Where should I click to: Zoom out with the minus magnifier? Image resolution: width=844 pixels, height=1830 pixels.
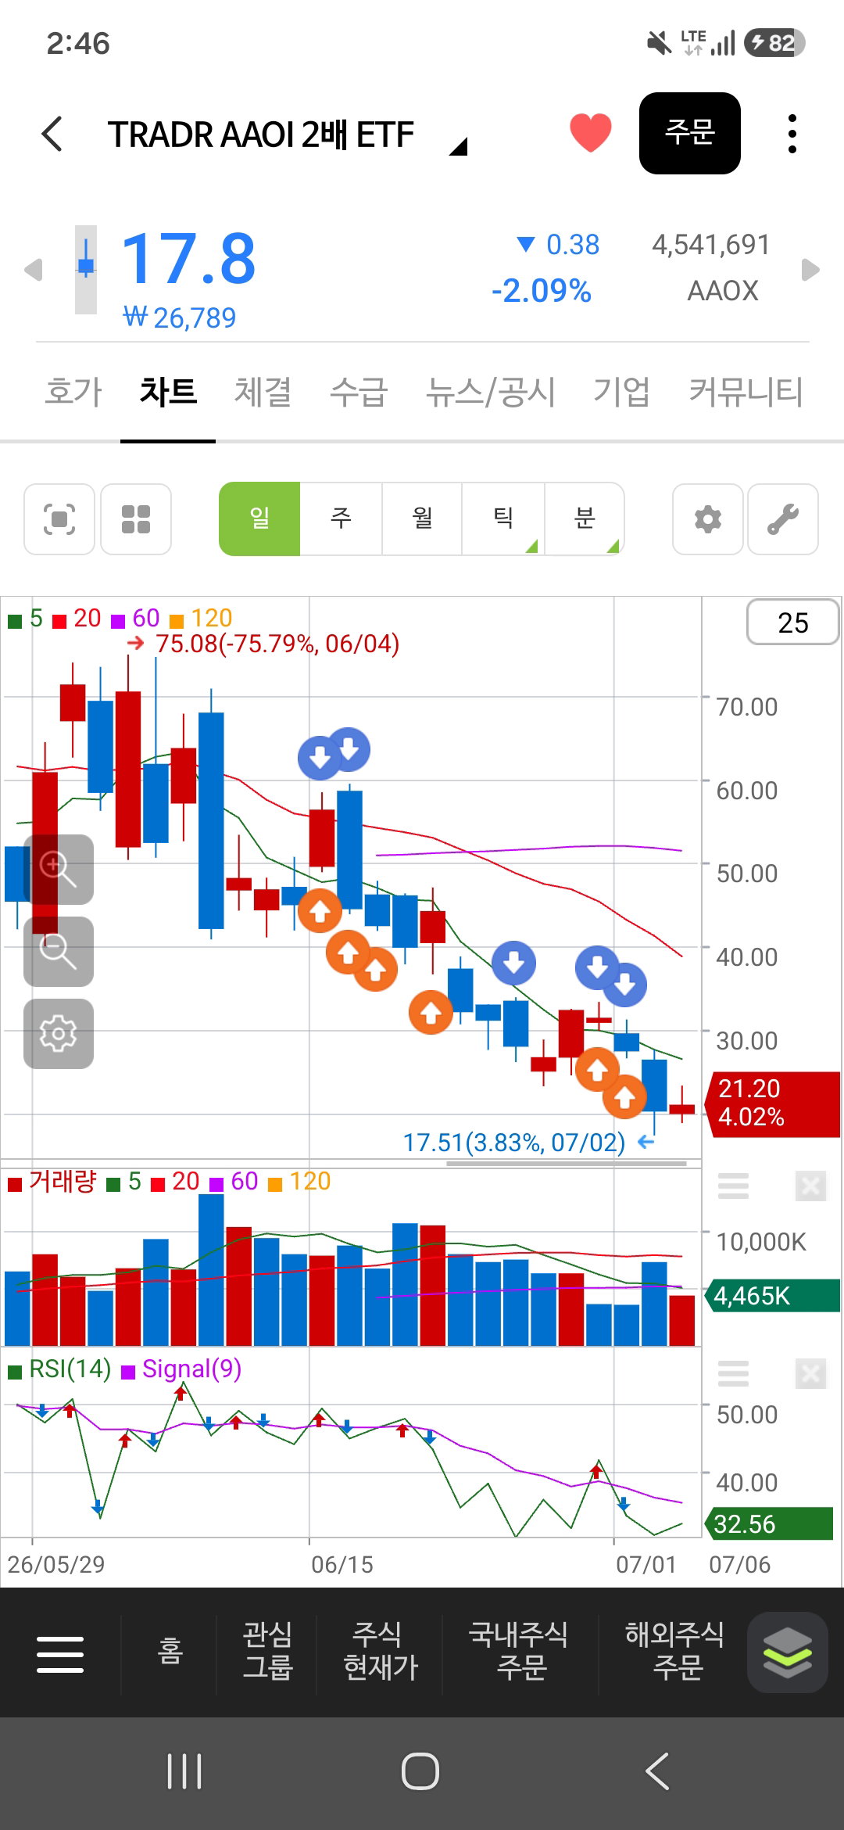click(59, 952)
